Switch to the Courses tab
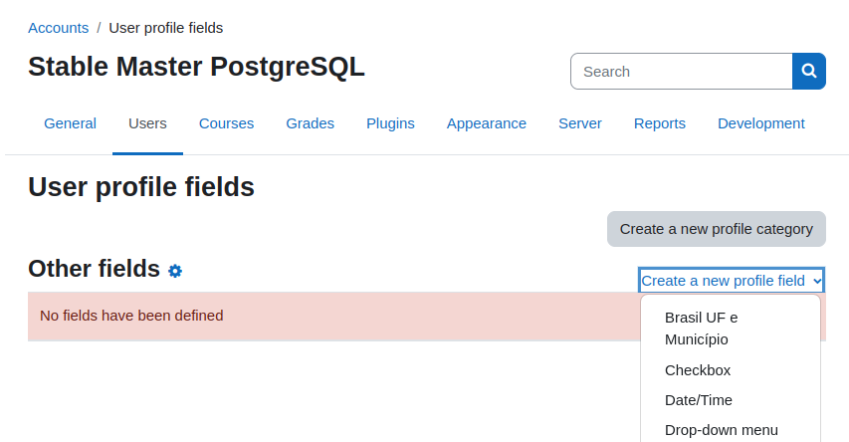This screenshot has width=849, height=442. [x=226, y=123]
